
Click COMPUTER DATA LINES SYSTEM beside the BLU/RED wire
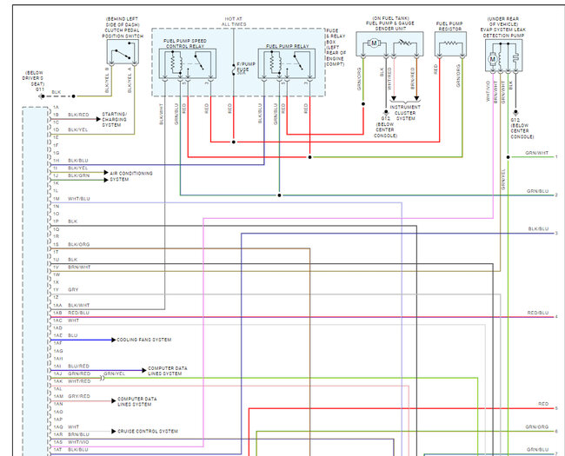[168, 371]
